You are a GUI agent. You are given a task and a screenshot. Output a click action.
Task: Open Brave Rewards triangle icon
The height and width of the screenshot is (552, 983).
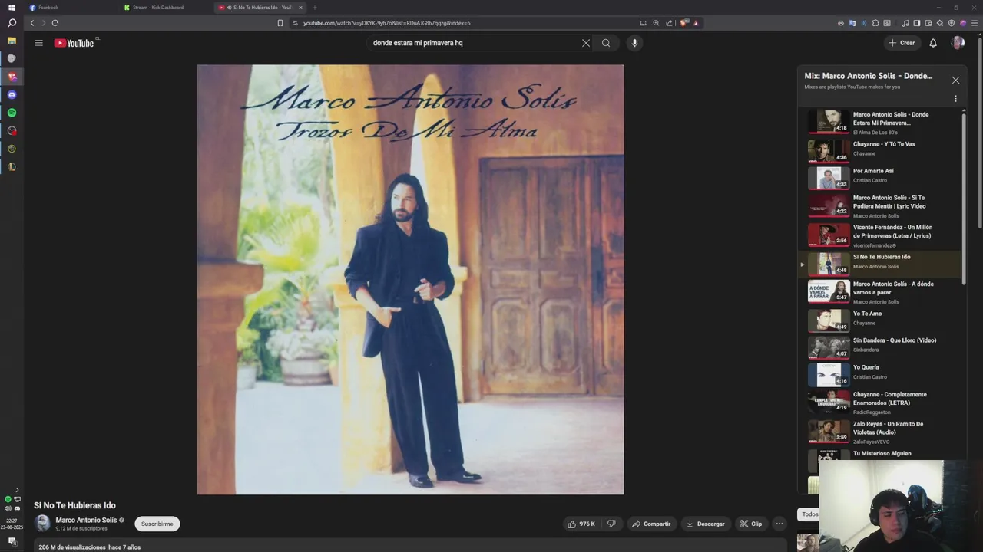coord(696,23)
